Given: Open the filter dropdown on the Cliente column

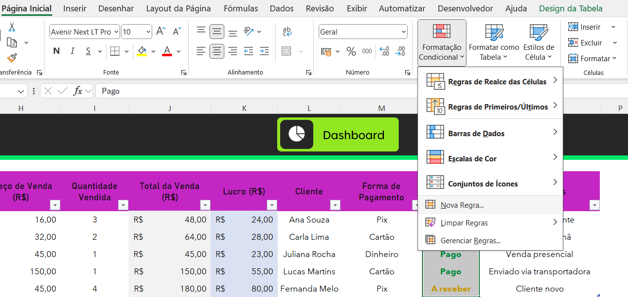Looking at the screenshot, I should click(335, 205).
